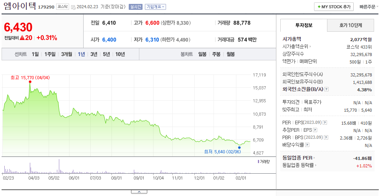Screen dimensions: 380x196
Task: Click help icon next to 추정PER EPS
Action: click(x=315, y=130)
